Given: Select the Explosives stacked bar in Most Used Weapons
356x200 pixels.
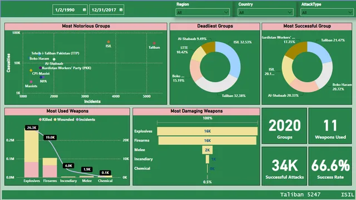Looking at the screenshot, I should point(31,153).
